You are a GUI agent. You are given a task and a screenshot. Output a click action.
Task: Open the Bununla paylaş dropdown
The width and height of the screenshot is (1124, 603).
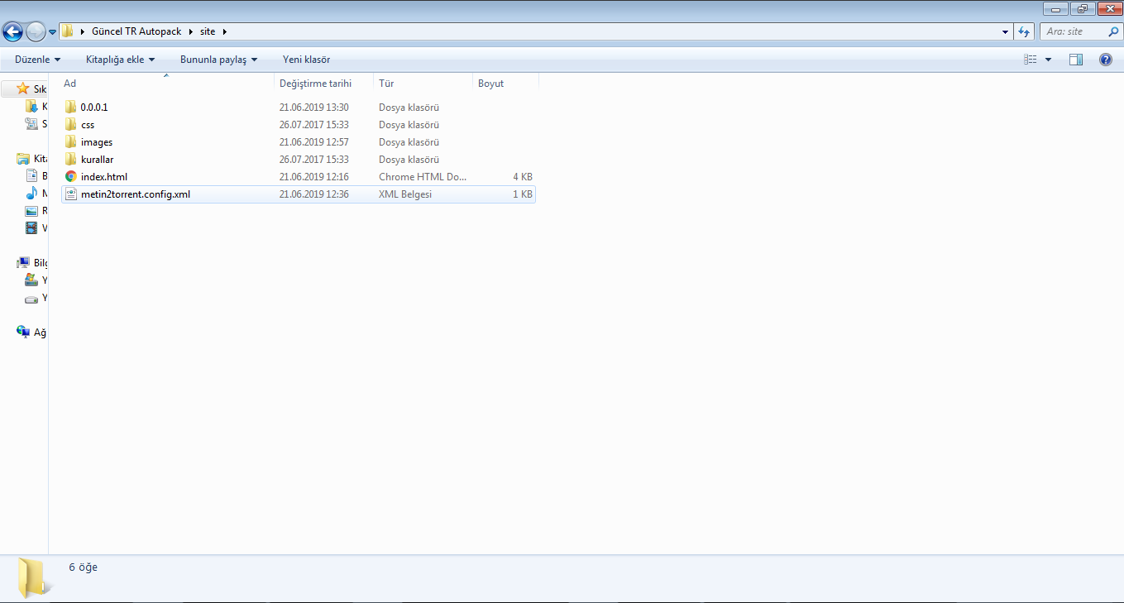click(x=218, y=60)
